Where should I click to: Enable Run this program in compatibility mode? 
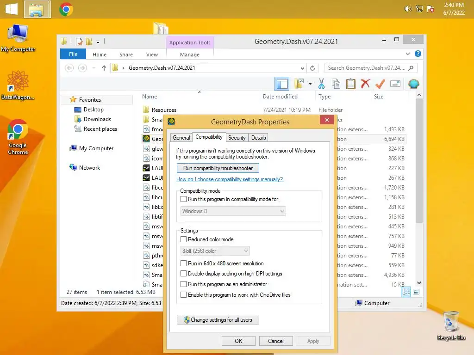click(183, 199)
